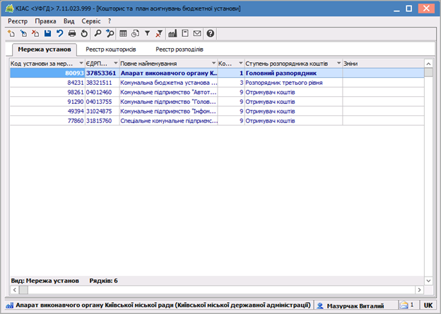This screenshot has height=314, width=441.
Task: Switch to Реєстр кошторисів tab
Action: (x=112, y=50)
